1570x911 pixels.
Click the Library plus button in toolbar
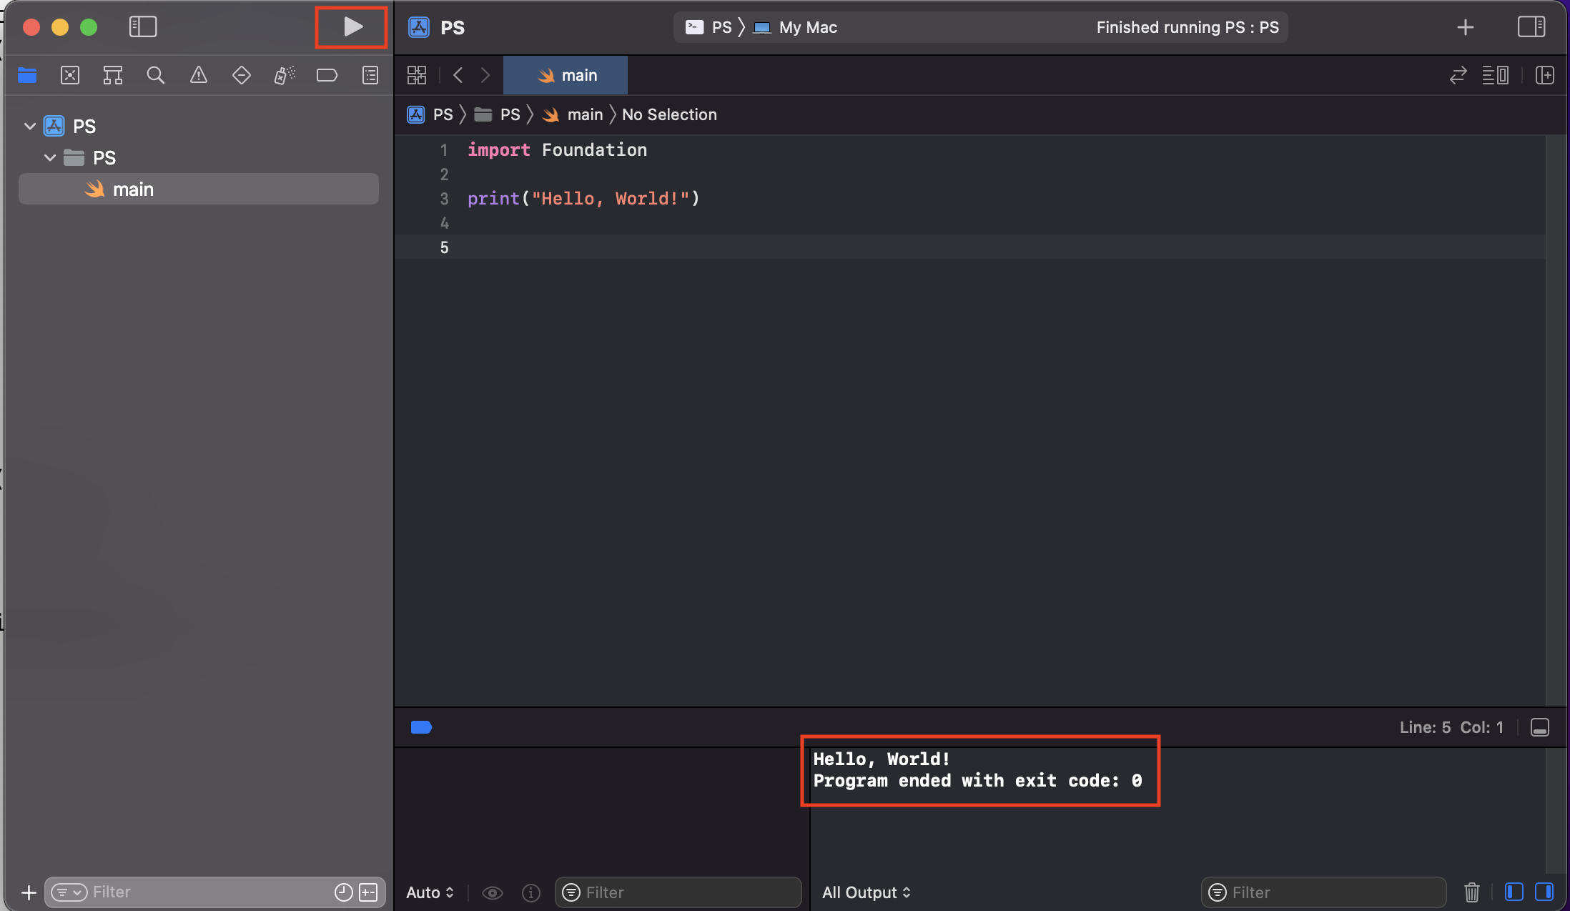[x=1465, y=27]
